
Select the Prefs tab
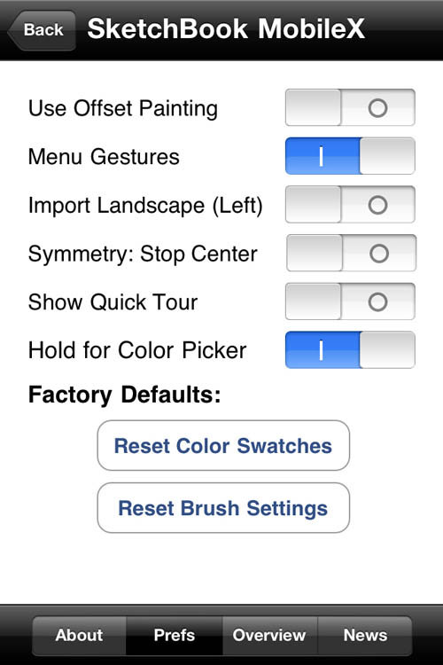(x=175, y=636)
